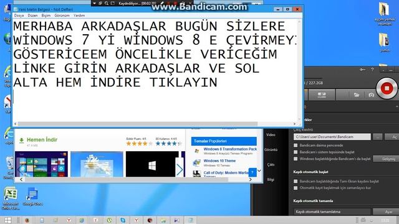Toggle otomatik kayıt zamanlayıcı kur checkbox
Screen dimensions: 399x224
pos(296,188)
